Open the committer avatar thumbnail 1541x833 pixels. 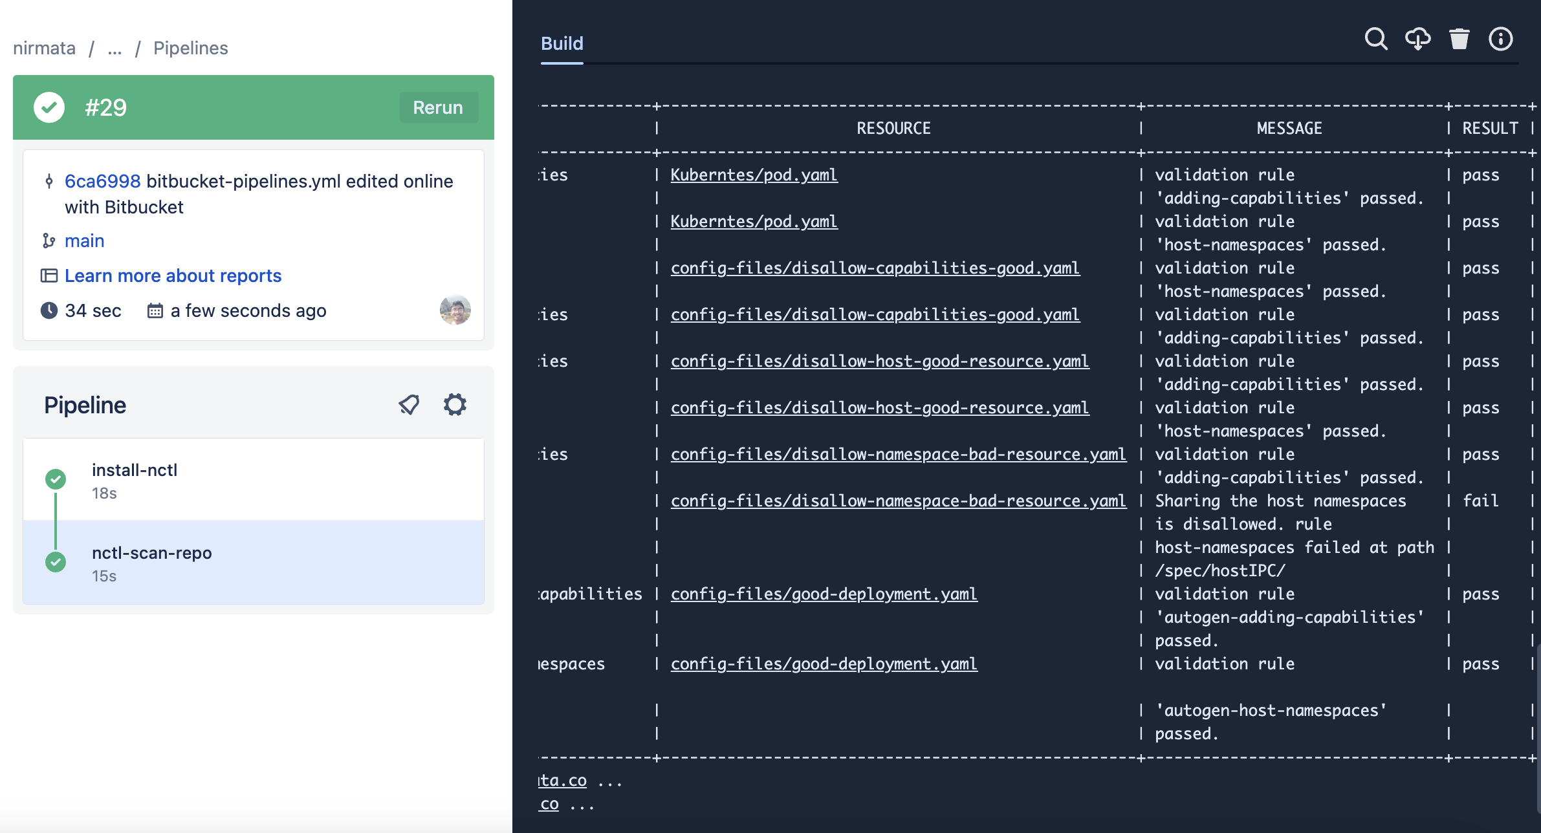(x=455, y=310)
